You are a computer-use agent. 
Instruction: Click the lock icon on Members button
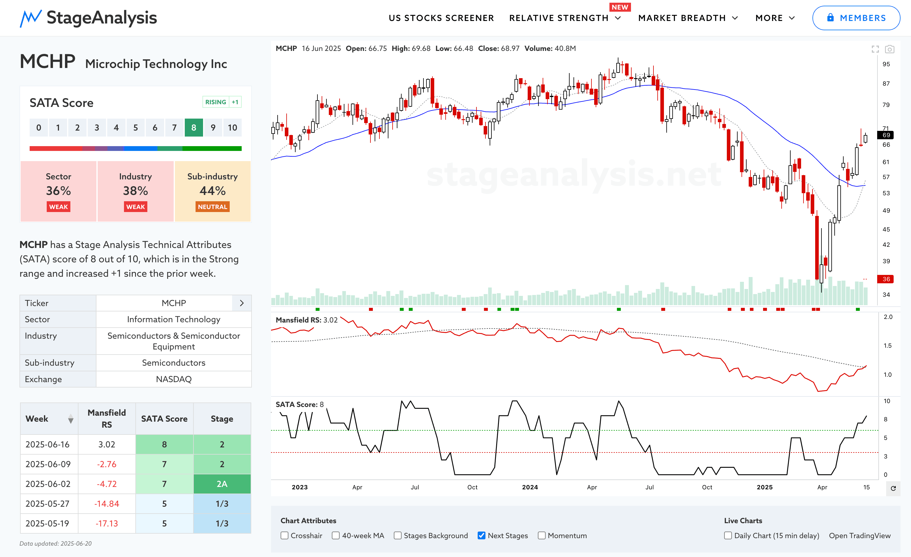pyautogui.click(x=830, y=17)
